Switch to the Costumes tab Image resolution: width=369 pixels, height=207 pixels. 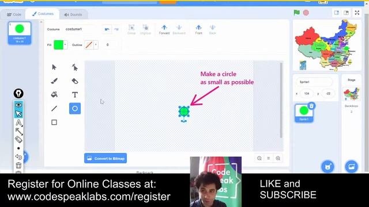(x=43, y=14)
